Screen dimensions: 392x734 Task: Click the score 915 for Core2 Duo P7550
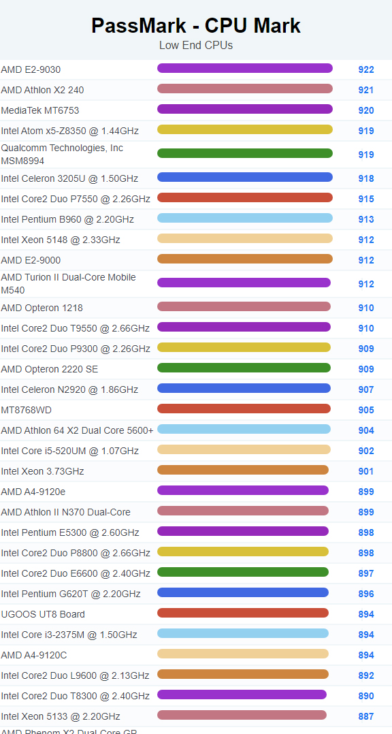pos(366,199)
